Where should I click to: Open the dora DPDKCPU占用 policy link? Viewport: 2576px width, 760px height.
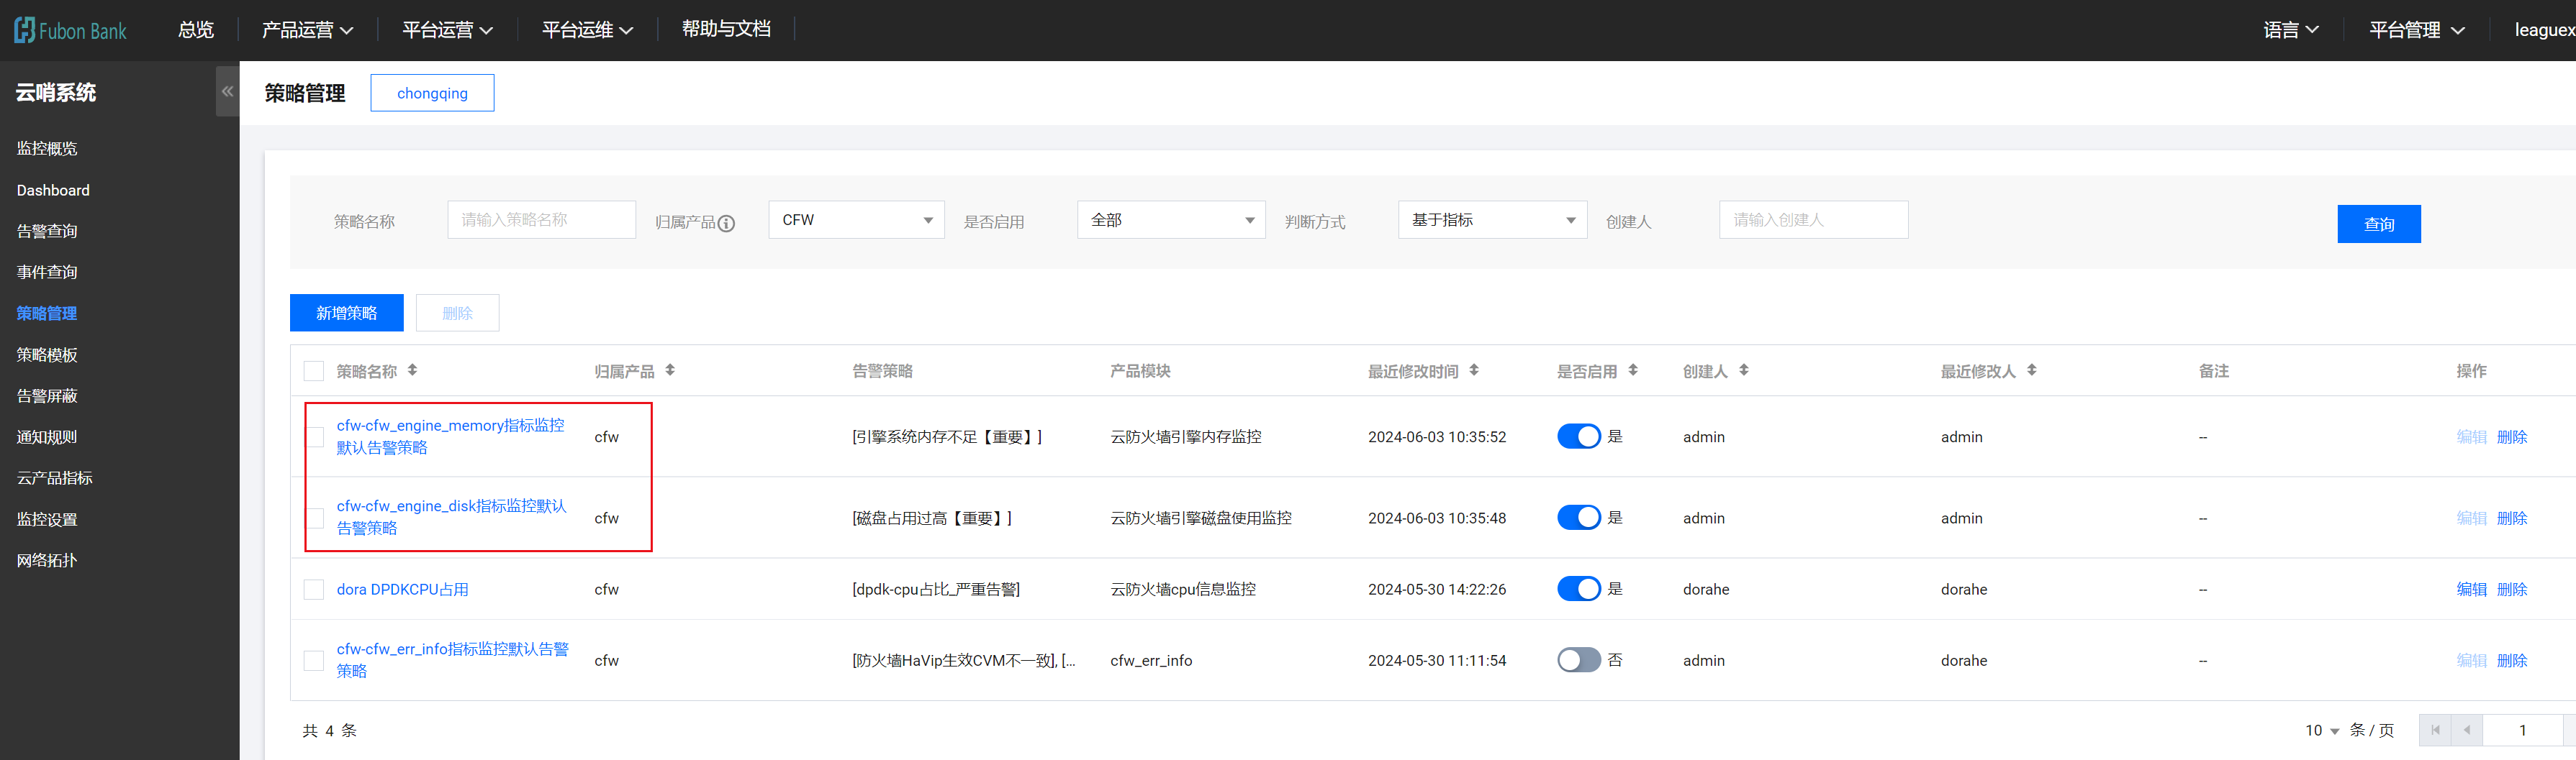click(x=402, y=589)
